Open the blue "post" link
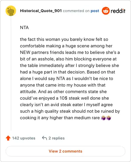Image resolution: width=131 pixels, height=162 pixels. pyautogui.click(x=95, y=11)
